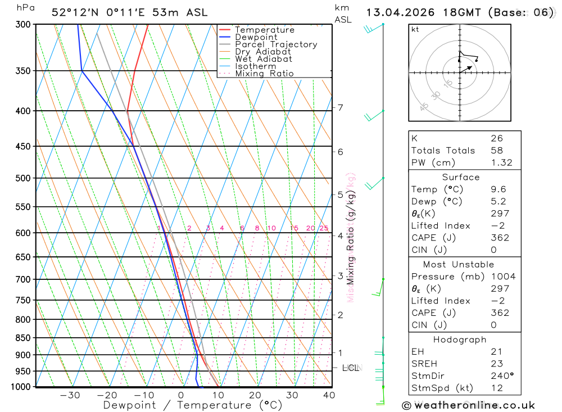Click the 7 km altitude axis label

coord(340,107)
